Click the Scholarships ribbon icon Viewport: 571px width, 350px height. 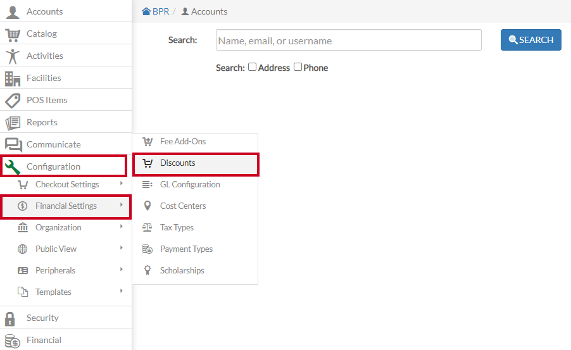tap(147, 270)
